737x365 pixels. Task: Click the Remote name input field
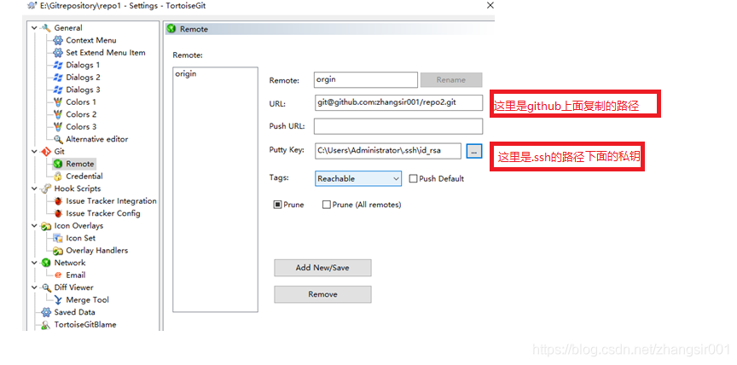point(366,80)
